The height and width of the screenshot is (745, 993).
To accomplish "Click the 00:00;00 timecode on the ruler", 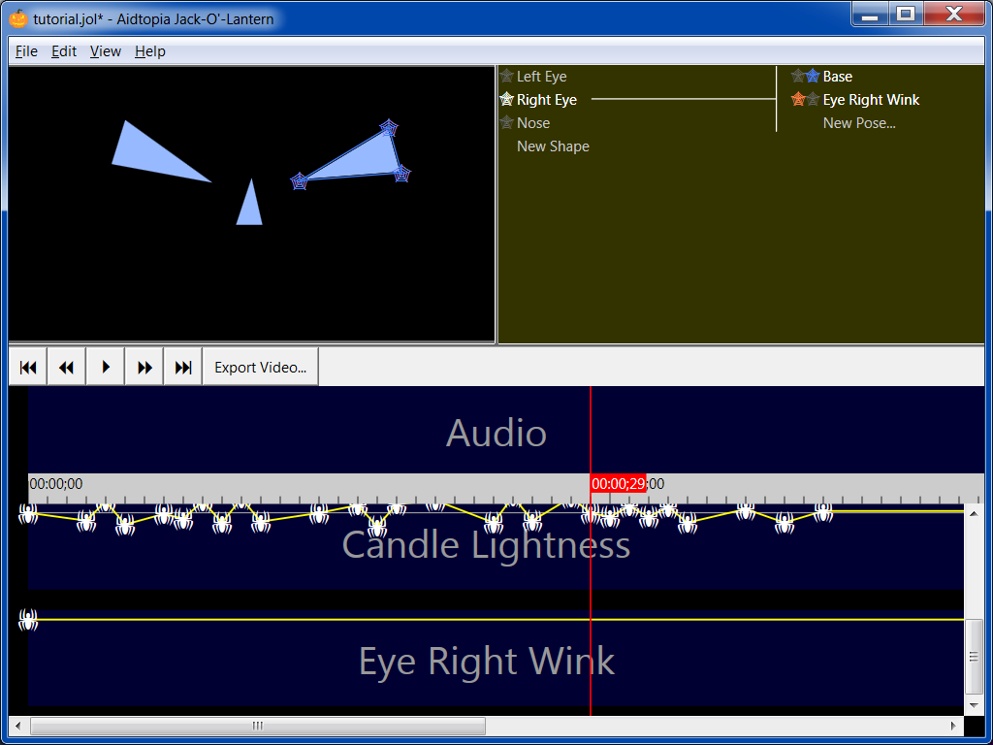I will click(x=55, y=484).
